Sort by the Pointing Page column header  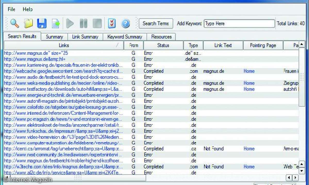point(263,45)
